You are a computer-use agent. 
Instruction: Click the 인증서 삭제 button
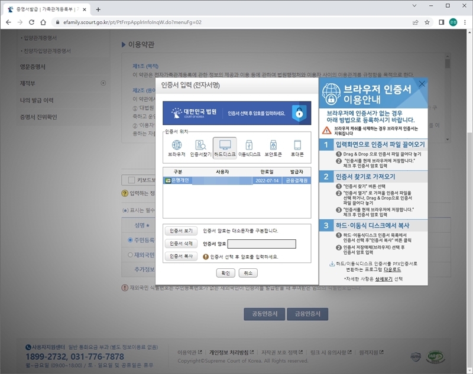click(181, 243)
